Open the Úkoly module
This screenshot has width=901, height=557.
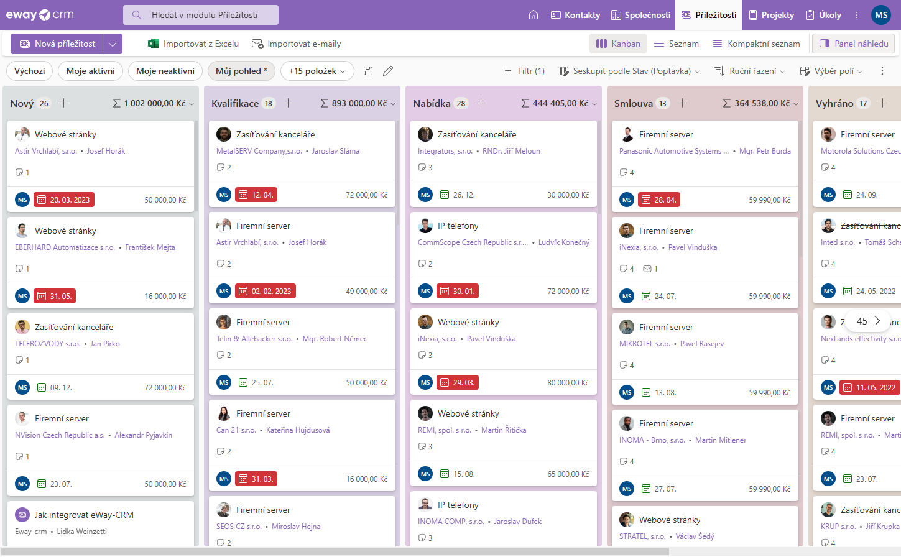823,15
